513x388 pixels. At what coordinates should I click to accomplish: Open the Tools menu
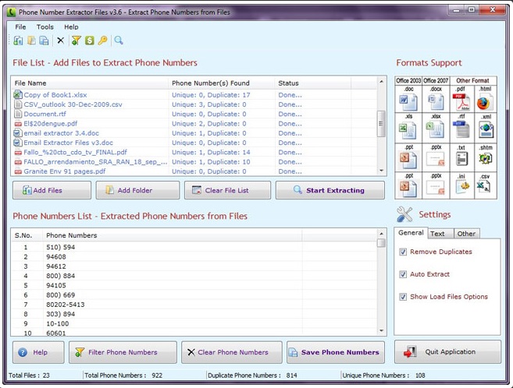pos(45,26)
